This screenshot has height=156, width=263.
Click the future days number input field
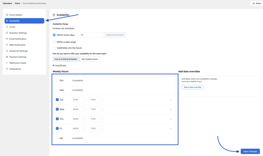(x=91, y=35)
